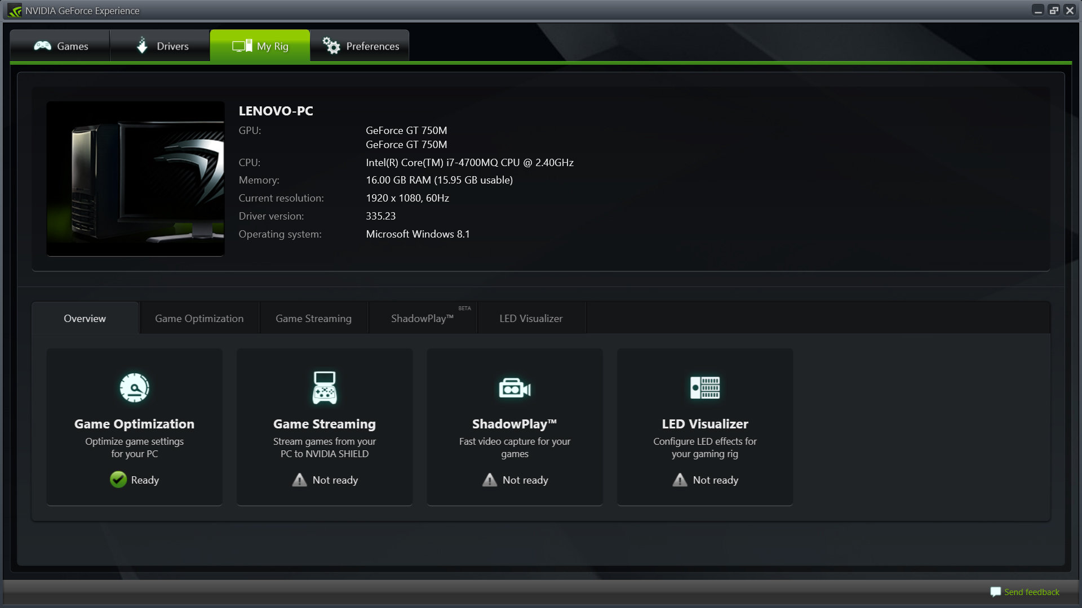
Task: Click the green Ready checkmark icon
Action: click(x=118, y=479)
